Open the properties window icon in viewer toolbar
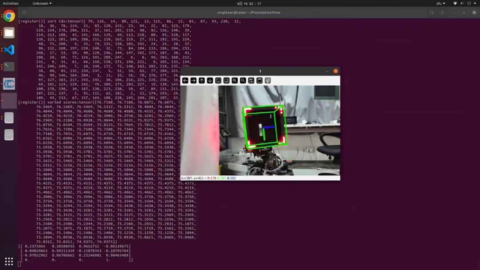Image resolution: width=480 pixels, height=270 pixels. click(268, 80)
